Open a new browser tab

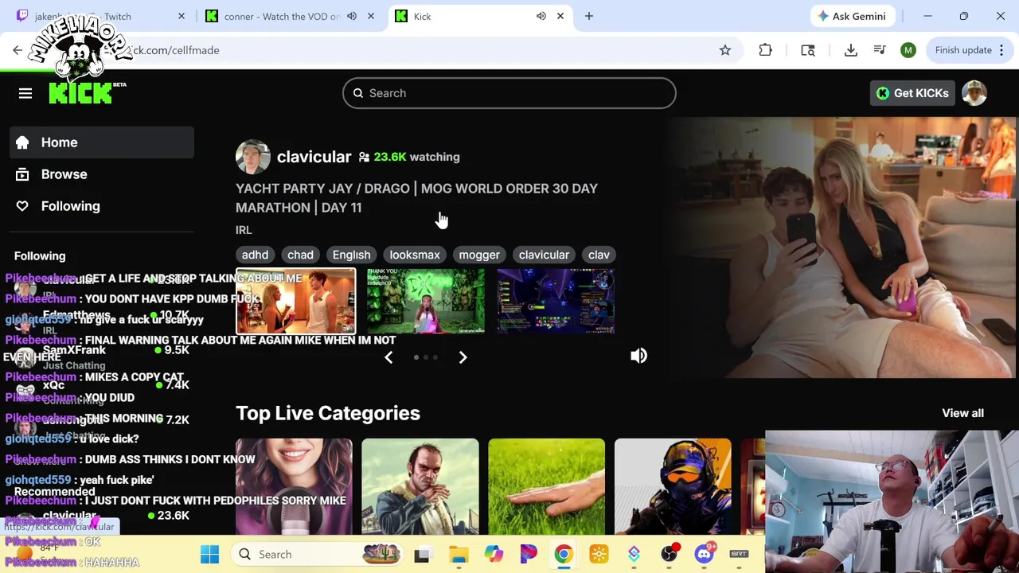589,16
